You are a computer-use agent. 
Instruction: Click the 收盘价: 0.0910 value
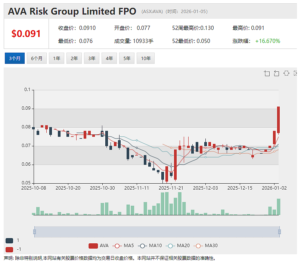point(77,28)
